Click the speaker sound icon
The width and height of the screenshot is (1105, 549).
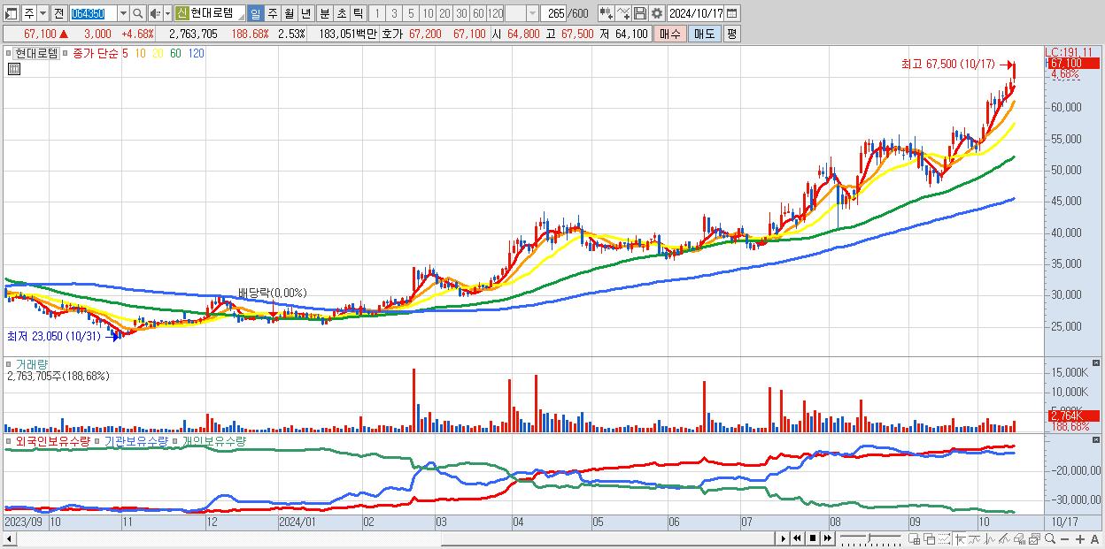[x=155, y=13]
